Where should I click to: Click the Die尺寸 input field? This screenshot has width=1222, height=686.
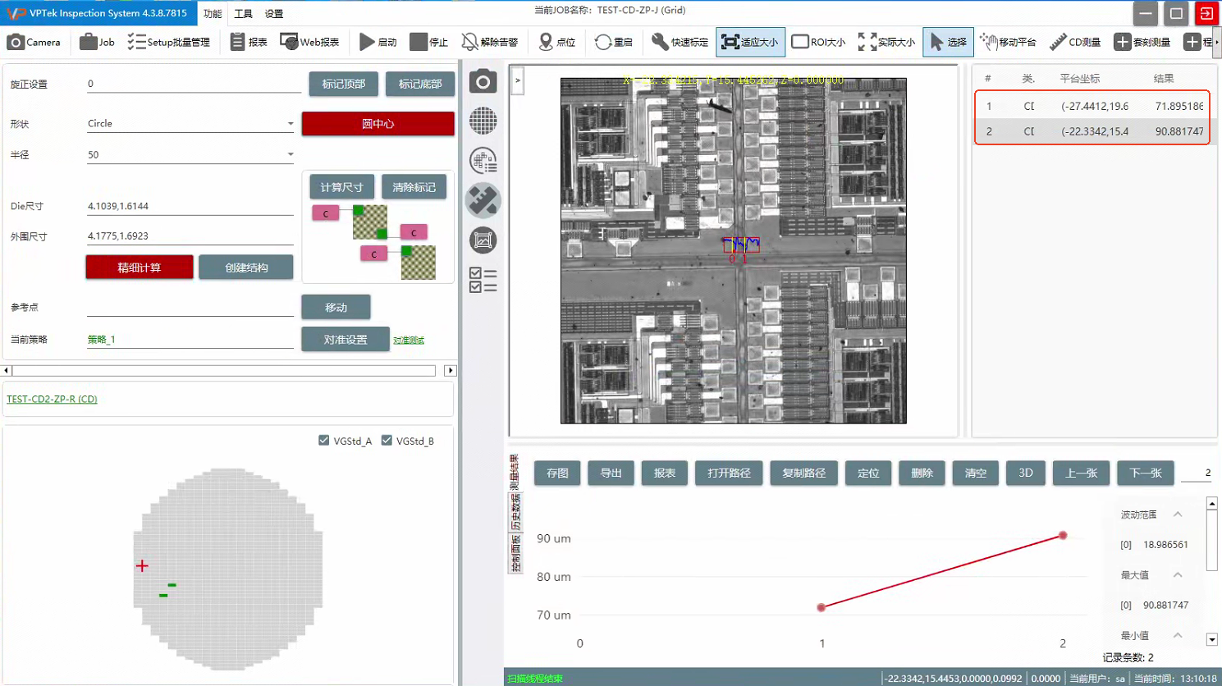click(190, 206)
